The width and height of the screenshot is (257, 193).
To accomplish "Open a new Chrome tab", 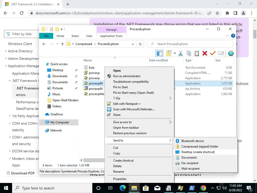I will (68, 4).
